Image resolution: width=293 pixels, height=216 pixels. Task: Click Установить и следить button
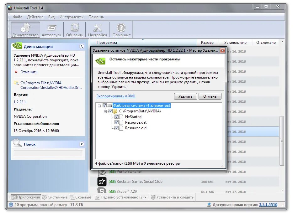[x=172, y=197]
